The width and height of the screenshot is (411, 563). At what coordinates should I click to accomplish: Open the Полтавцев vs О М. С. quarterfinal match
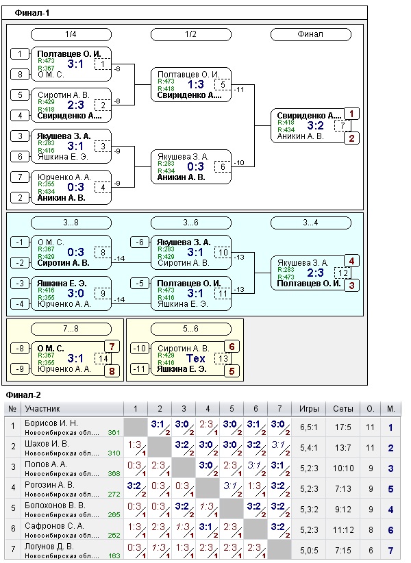(74, 64)
